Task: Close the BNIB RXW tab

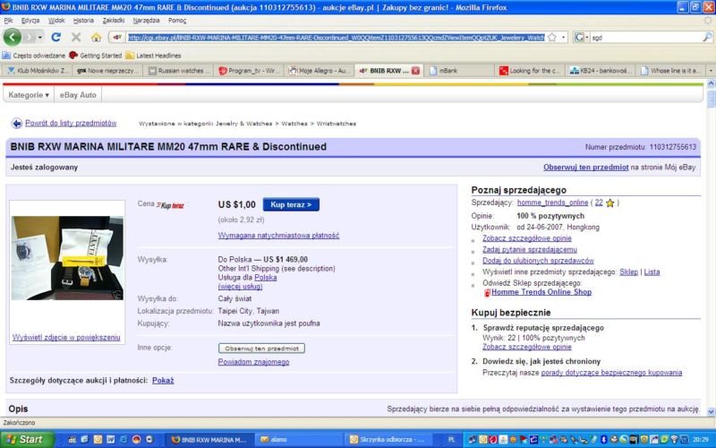Action: (415, 71)
